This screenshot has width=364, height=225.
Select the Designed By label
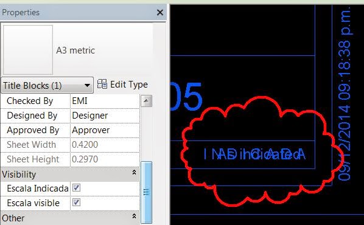click(x=32, y=116)
